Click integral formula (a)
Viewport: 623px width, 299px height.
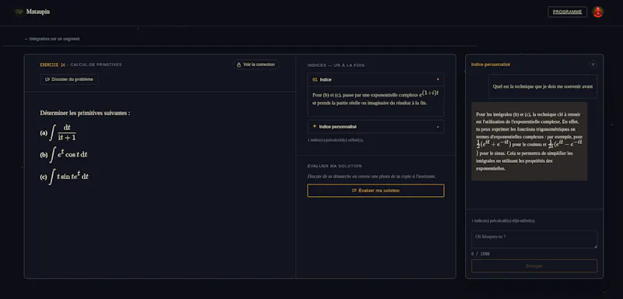coord(58,132)
